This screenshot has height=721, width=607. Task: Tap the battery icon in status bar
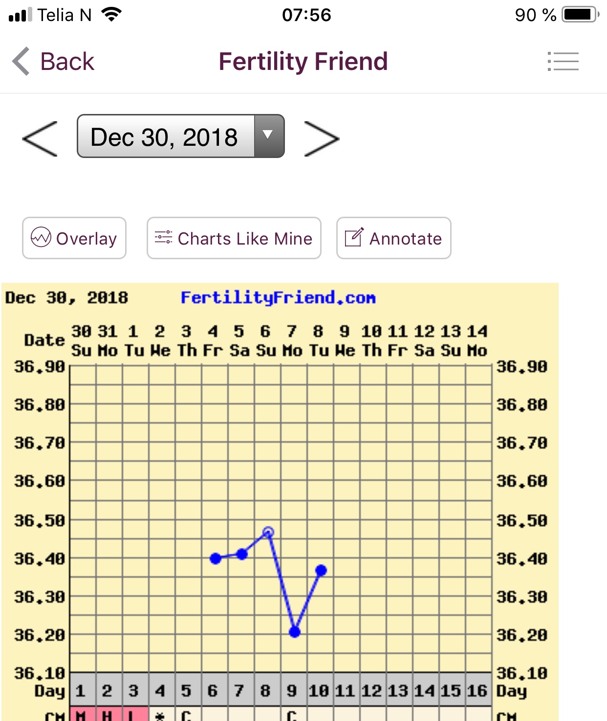point(580,15)
